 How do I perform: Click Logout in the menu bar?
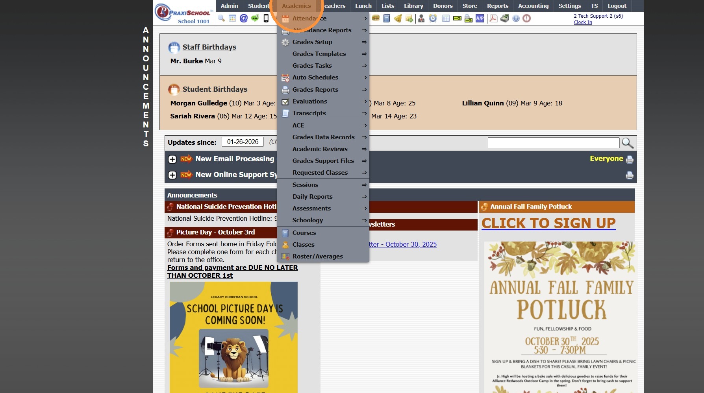[617, 6]
